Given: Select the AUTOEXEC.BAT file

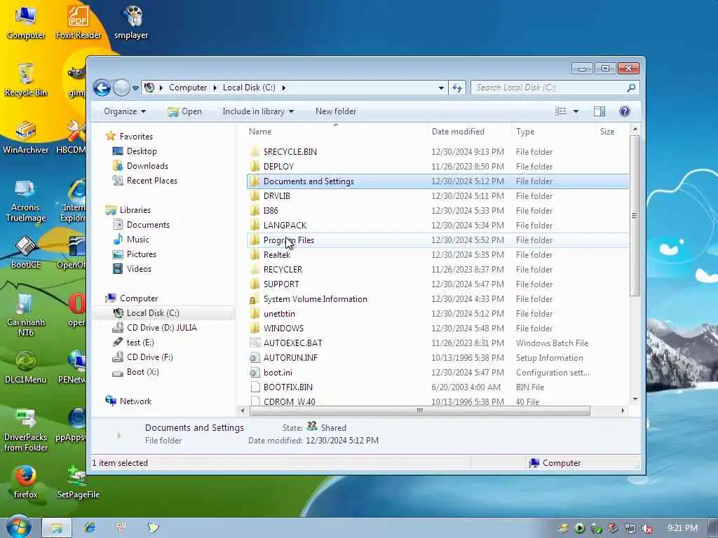Looking at the screenshot, I should [438, 343].
